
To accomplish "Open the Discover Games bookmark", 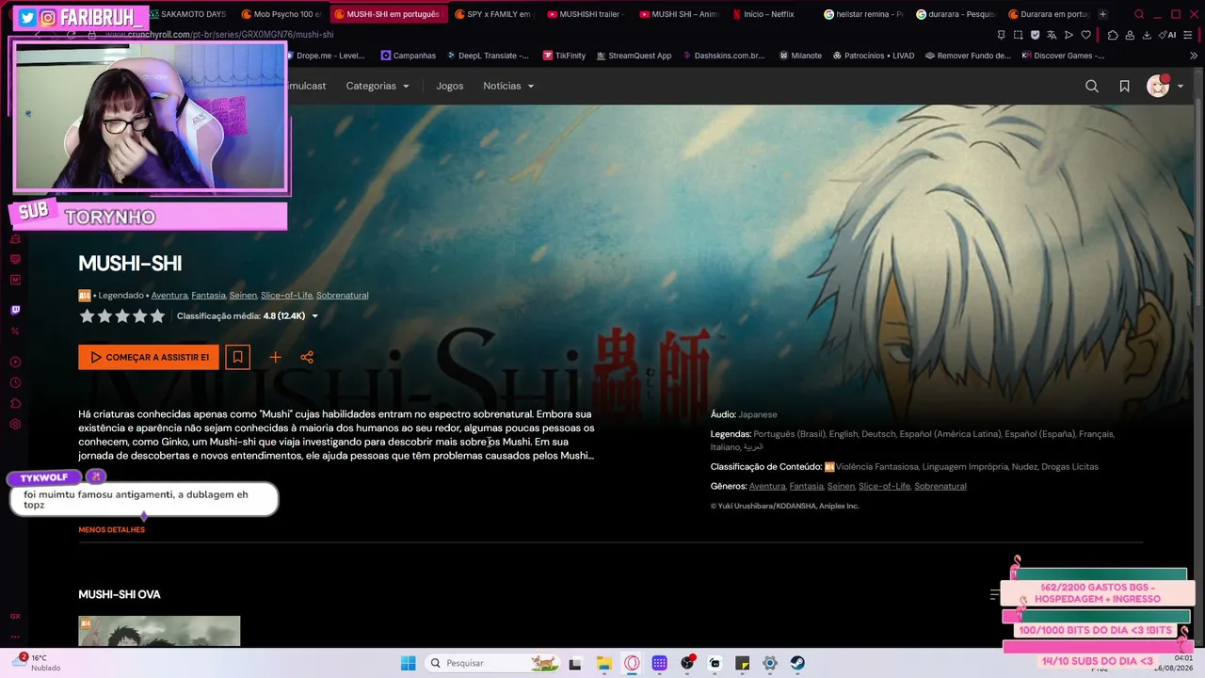I will tap(1062, 56).
